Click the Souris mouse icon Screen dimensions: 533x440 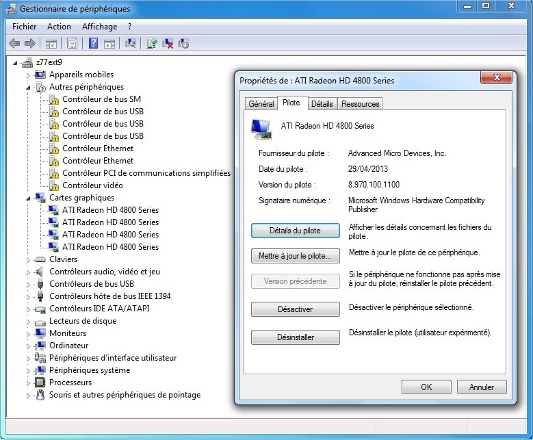pyautogui.click(x=40, y=395)
